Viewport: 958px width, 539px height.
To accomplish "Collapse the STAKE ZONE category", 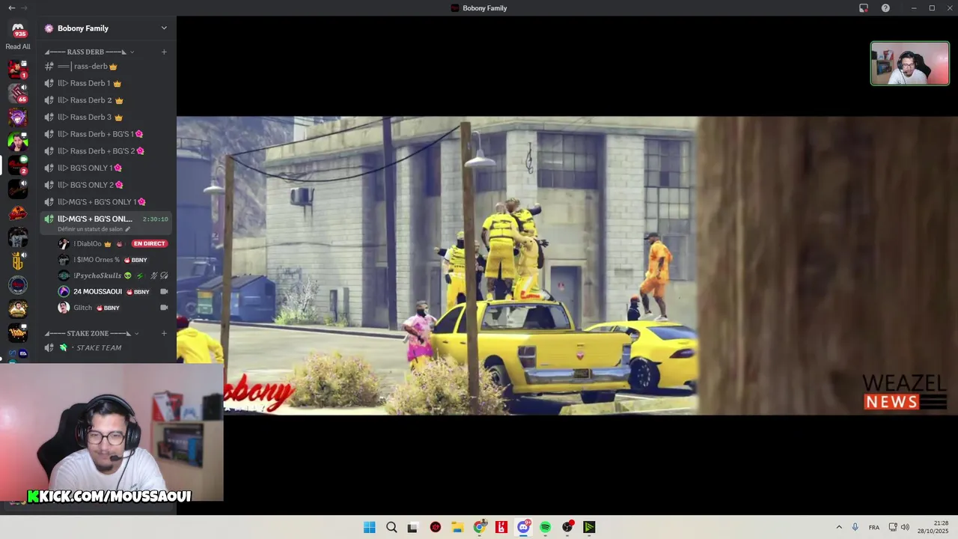I will point(91,333).
